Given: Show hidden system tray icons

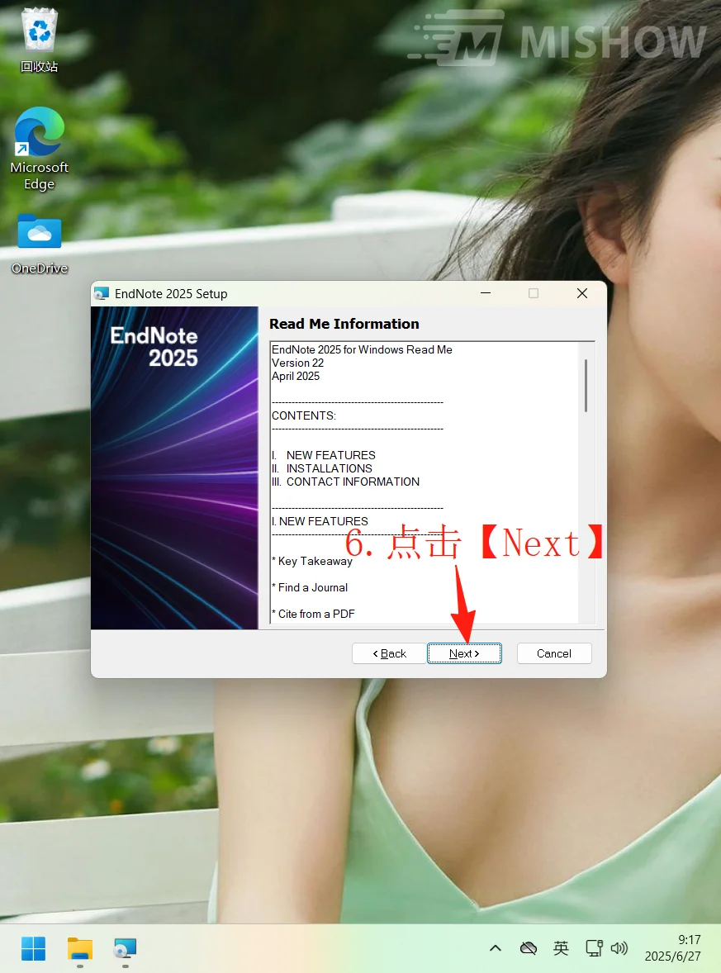Looking at the screenshot, I should 496,948.
